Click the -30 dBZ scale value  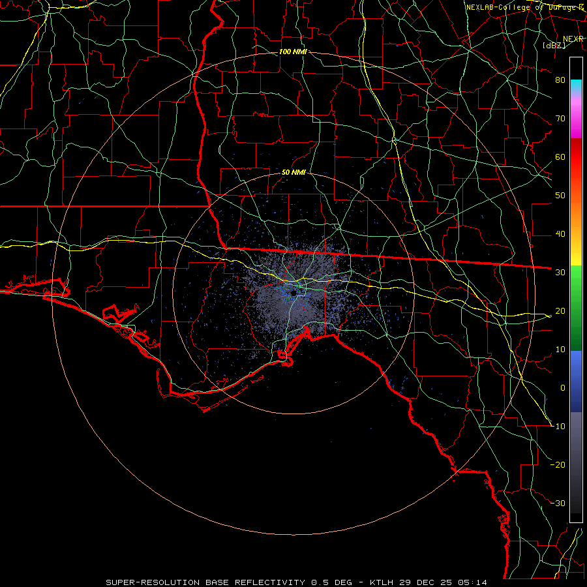558,504
